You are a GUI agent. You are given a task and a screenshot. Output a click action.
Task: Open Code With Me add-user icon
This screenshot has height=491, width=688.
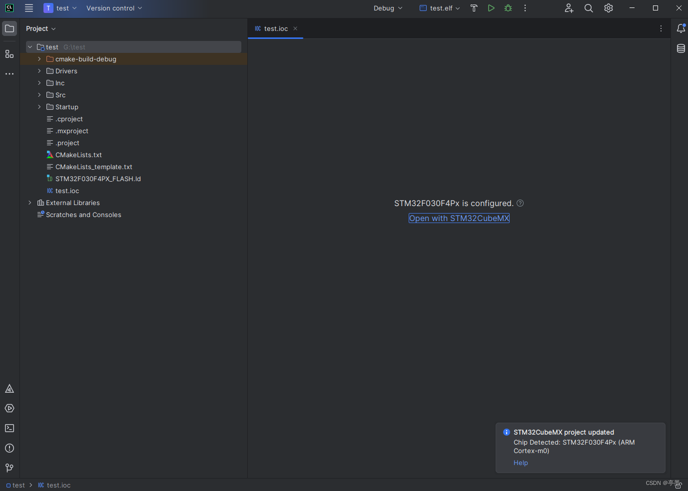pos(569,8)
